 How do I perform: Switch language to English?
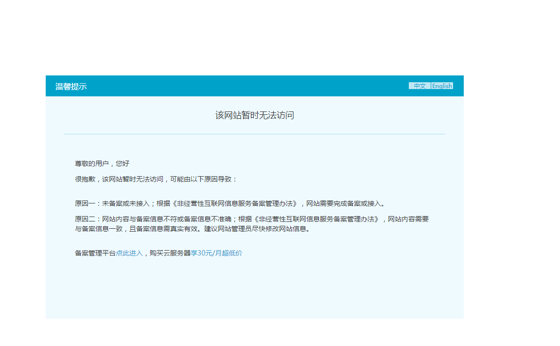(442, 86)
